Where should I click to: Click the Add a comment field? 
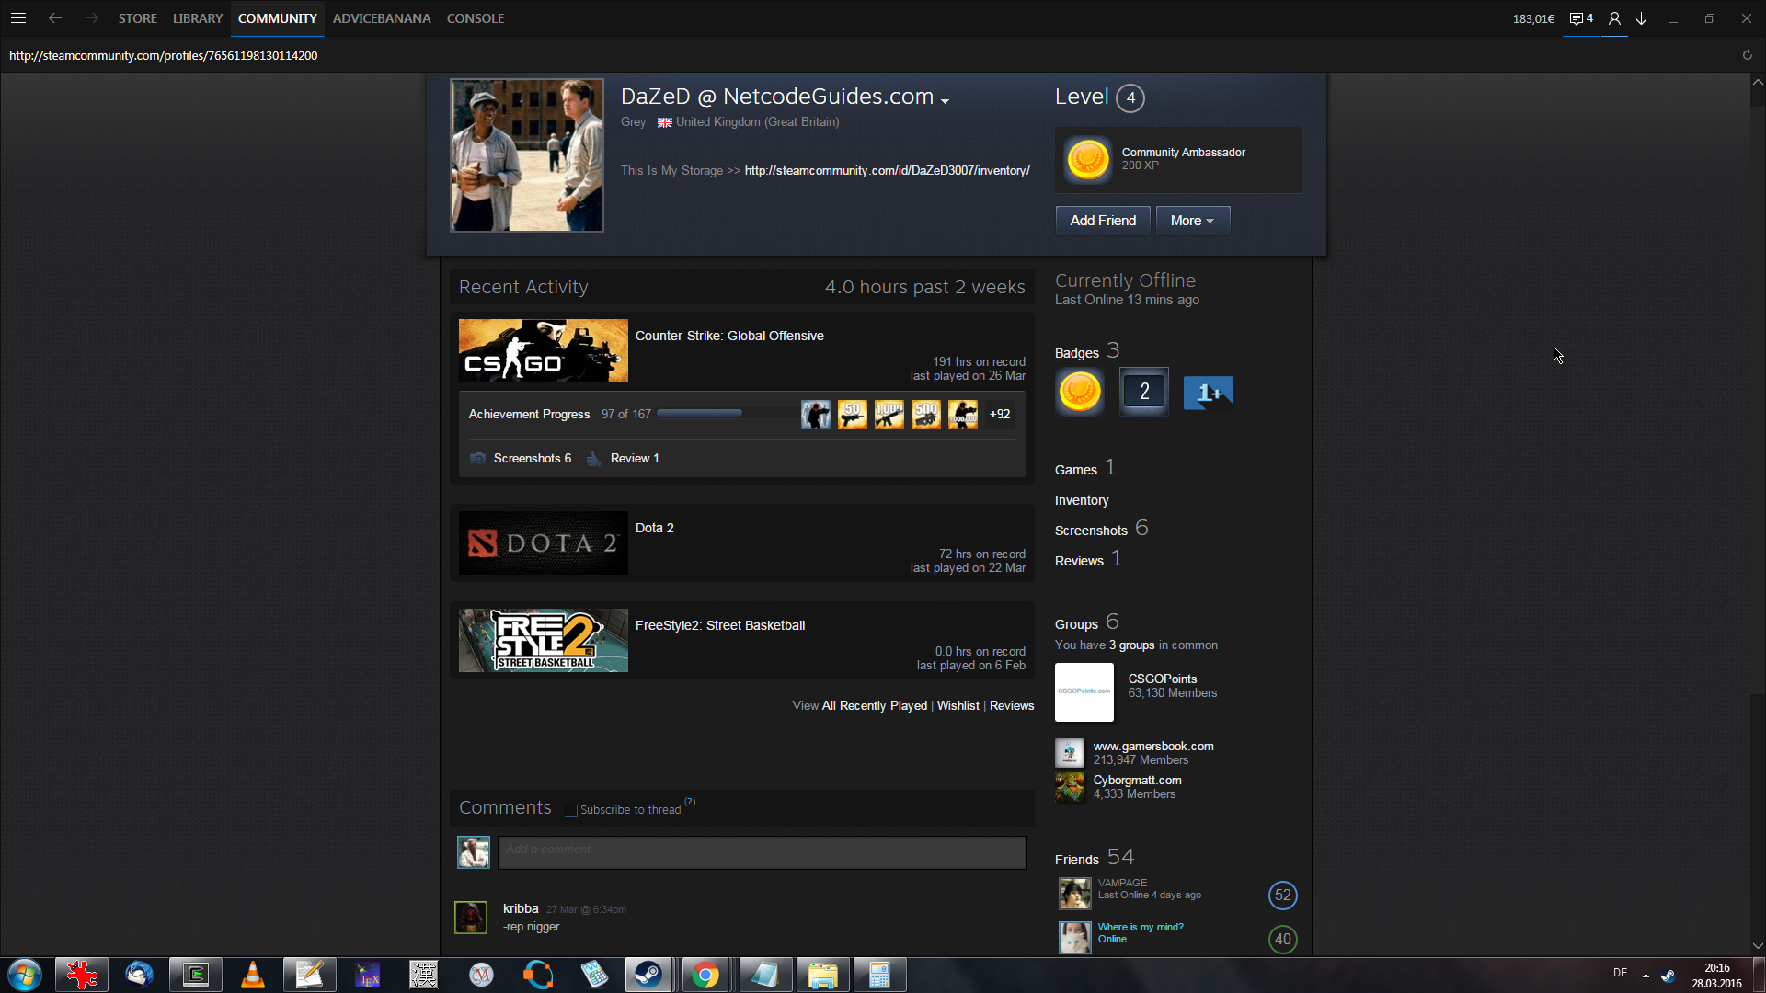(762, 852)
